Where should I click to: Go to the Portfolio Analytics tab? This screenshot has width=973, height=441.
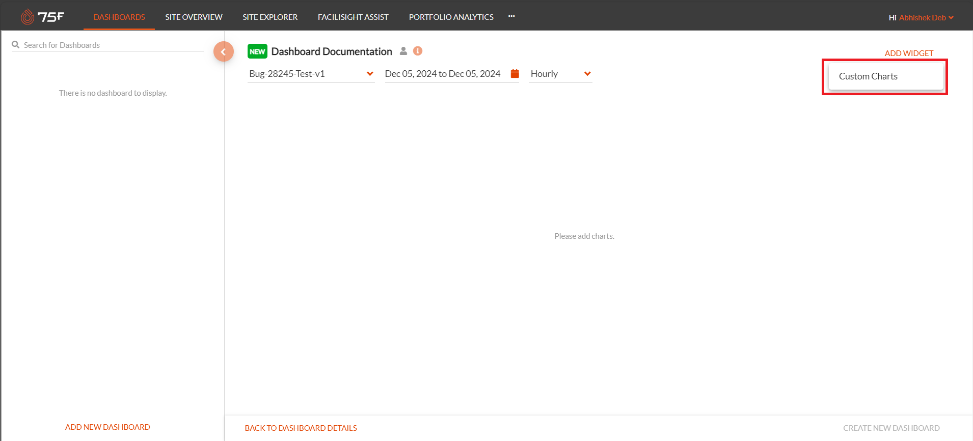pyautogui.click(x=451, y=17)
